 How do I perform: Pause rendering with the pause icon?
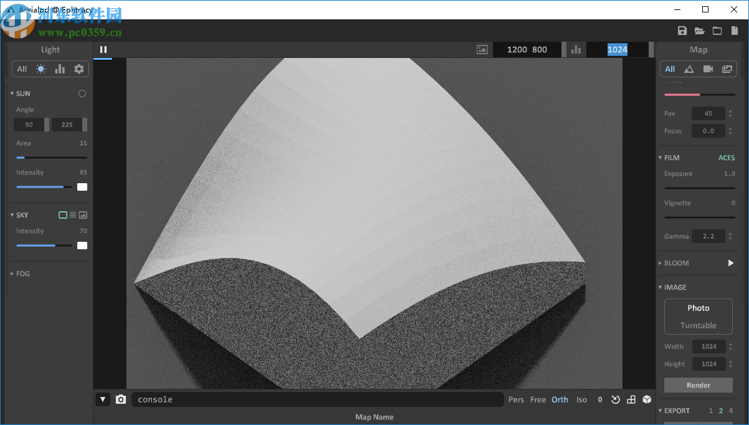(103, 50)
